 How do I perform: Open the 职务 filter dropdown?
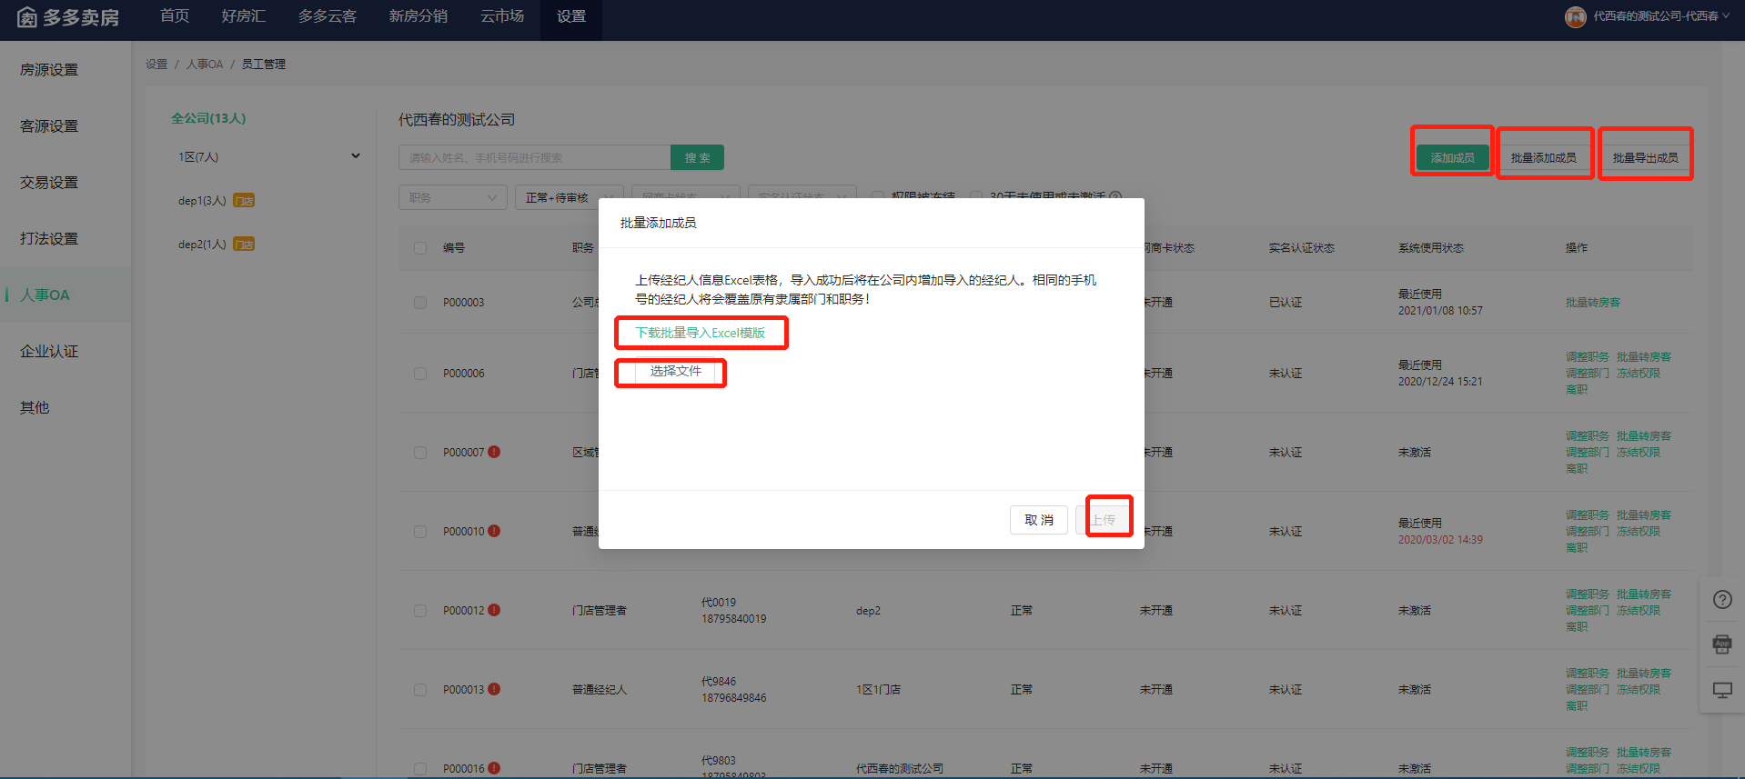[x=452, y=197]
